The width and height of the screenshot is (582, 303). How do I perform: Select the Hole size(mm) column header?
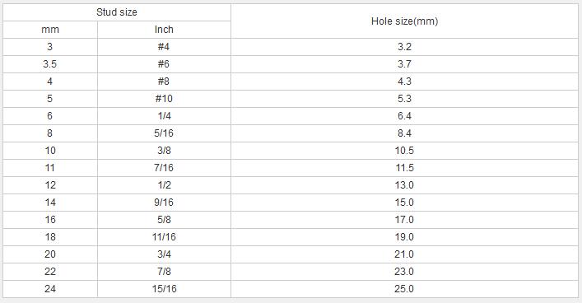point(404,21)
